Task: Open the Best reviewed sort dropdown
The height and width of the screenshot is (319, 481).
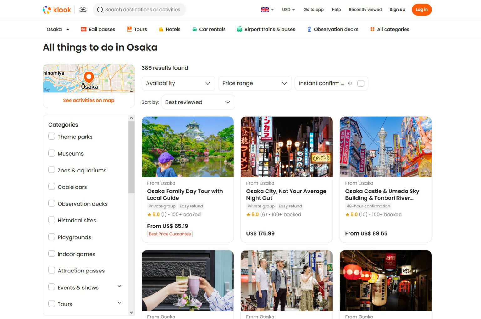Action: click(x=198, y=102)
